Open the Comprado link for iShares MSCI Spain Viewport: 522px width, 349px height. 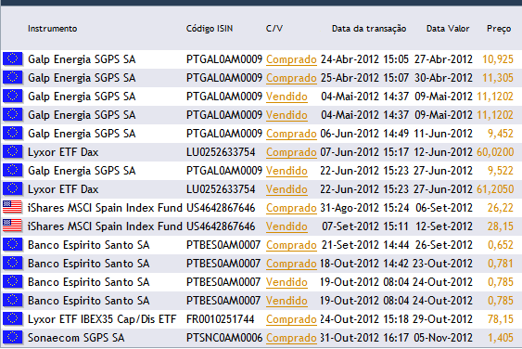291,208
